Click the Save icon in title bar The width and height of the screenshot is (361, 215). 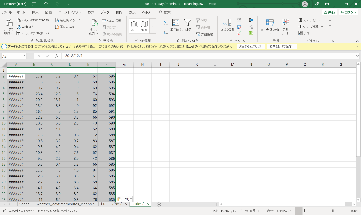[x=34, y=4]
